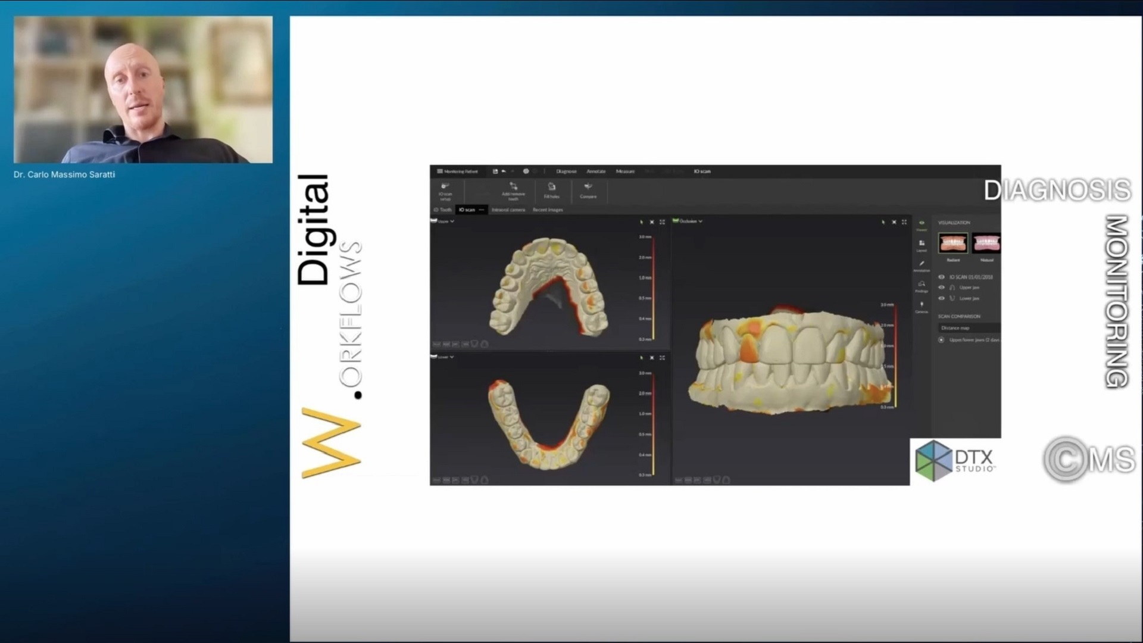Open the Findings sidebar panel

point(922,286)
